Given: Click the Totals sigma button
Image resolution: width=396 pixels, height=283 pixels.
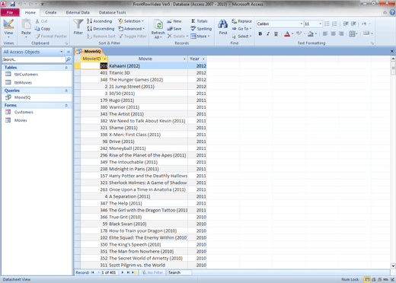Looking at the screenshot, I should (199, 21).
